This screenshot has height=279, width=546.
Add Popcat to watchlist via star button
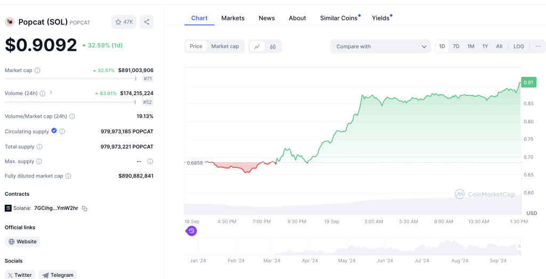pos(124,22)
